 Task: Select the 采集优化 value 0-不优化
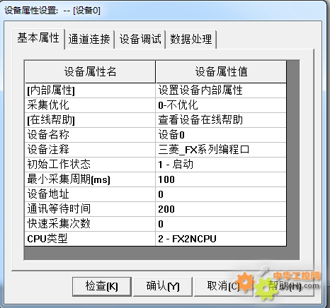221,105
